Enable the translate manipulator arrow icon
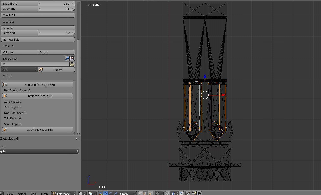The width and height of the screenshot is (321, 195). pos(106,194)
